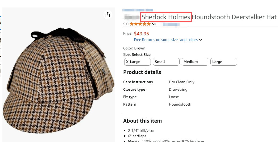Click the blurred ratings count link
The height and width of the screenshot is (142, 278).
(x=171, y=24)
